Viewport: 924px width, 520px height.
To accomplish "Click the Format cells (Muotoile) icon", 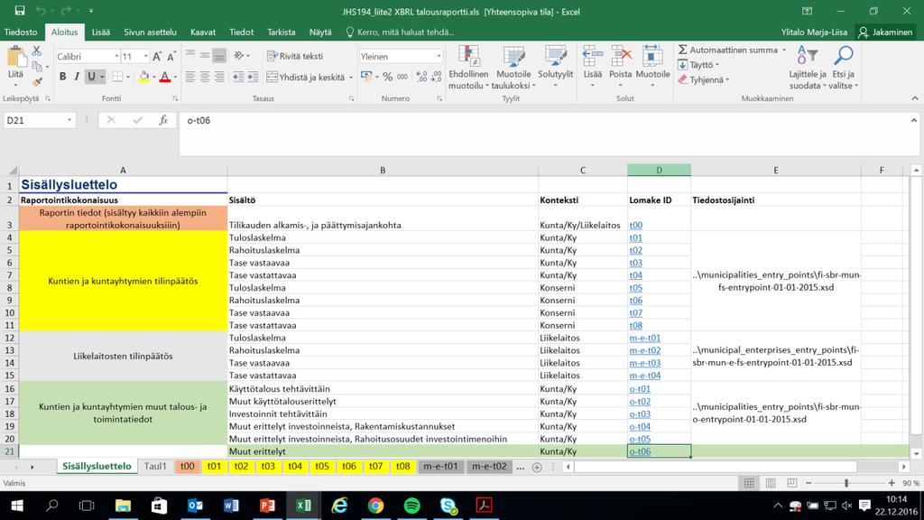I will pyautogui.click(x=652, y=57).
